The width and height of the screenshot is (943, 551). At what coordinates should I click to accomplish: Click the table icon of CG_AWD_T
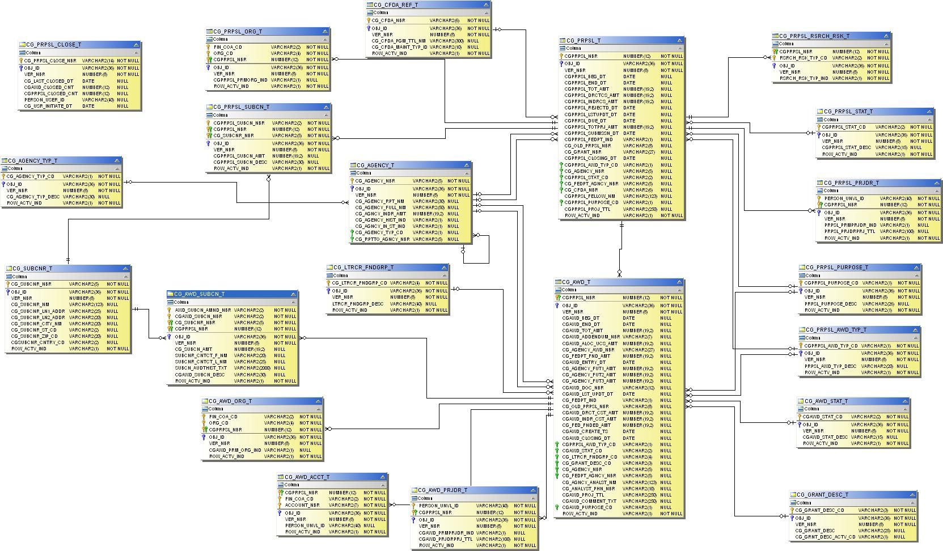click(x=558, y=282)
